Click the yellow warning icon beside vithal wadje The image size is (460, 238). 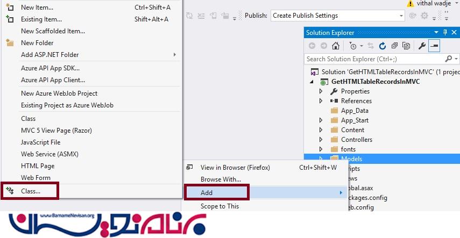411,4
